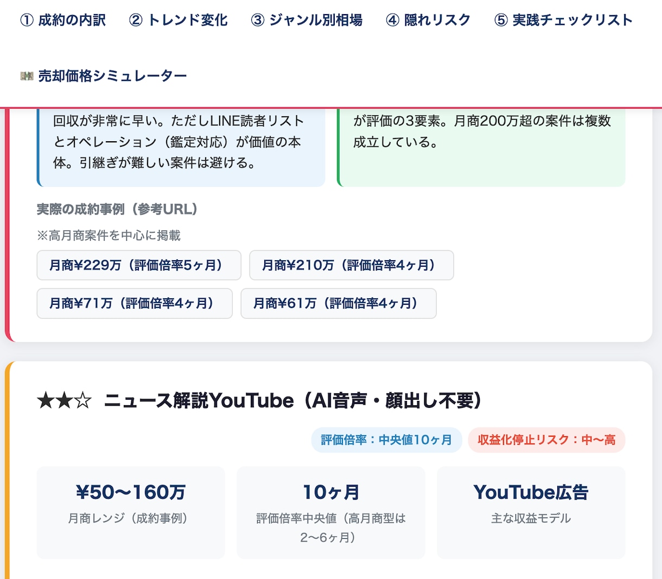
Task: Click label 主な収益モデル
Action: coord(531,518)
